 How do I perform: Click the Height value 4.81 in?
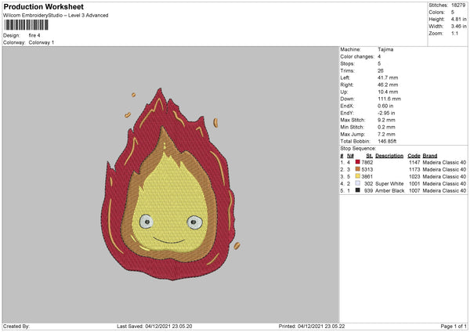coord(458,19)
